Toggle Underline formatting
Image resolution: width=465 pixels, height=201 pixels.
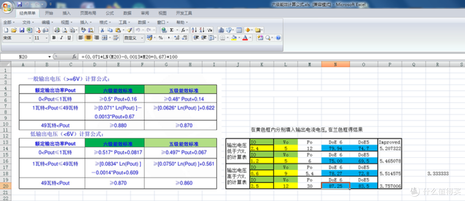(x=69, y=38)
